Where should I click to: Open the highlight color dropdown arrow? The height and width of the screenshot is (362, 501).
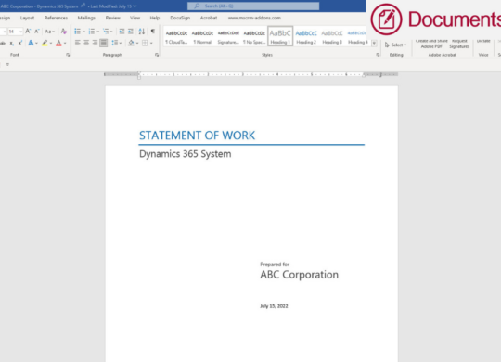coord(51,44)
